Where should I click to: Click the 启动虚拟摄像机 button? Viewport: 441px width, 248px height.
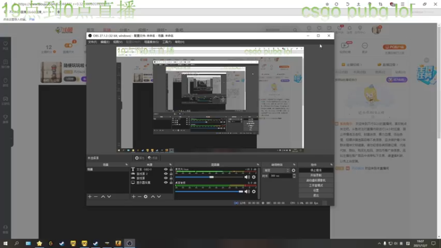[316, 181]
